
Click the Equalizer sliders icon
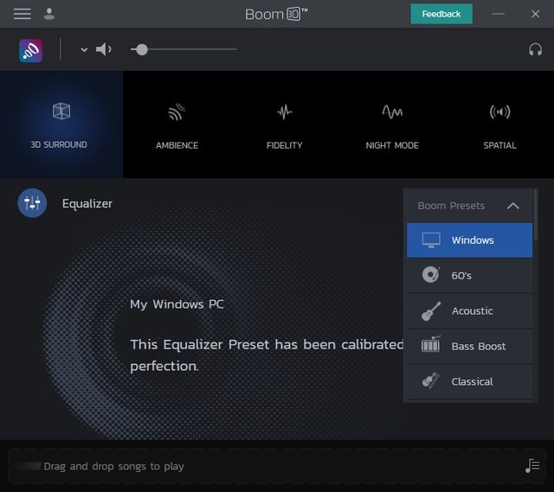point(33,203)
